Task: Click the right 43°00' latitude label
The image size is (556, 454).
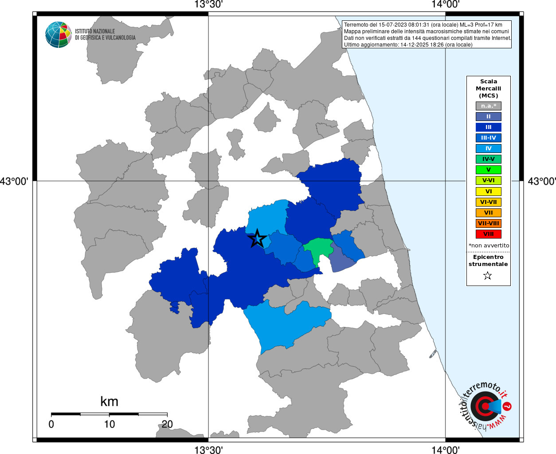Action: tap(541, 181)
